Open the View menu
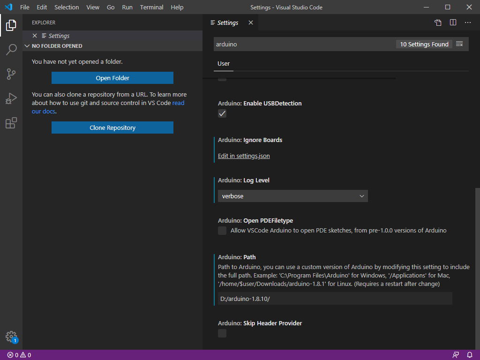This screenshot has height=360, width=480. pyautogui.click(x=93, y=7)
